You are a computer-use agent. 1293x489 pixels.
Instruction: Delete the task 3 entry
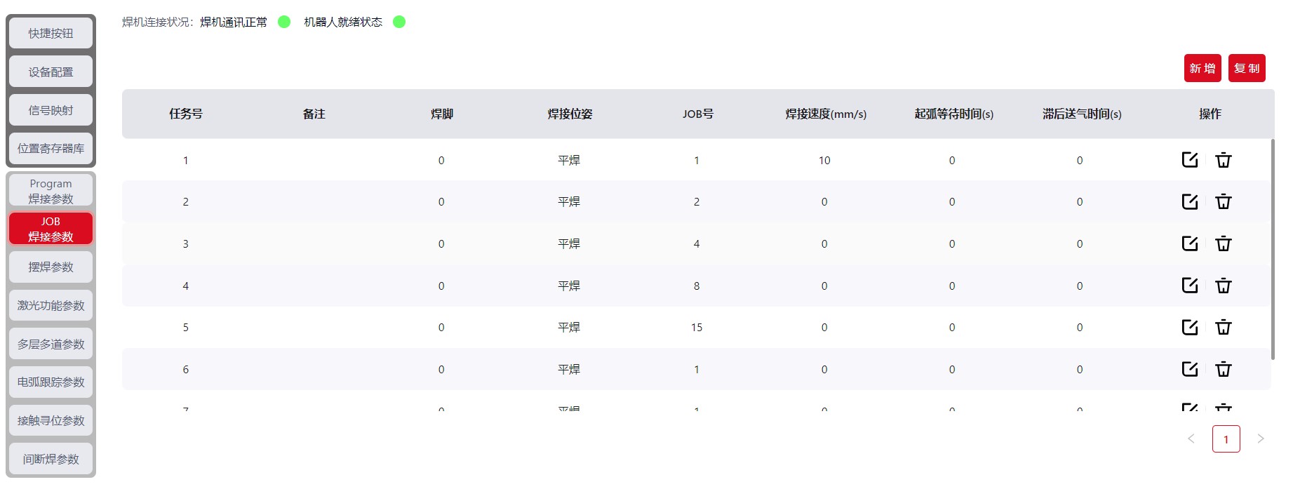pyautogui.click(x=1223, y=243)
